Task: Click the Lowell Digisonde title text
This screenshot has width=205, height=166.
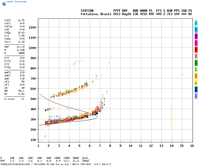Action: [x=16, y=2]
